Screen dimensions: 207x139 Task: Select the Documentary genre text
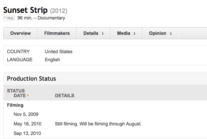click(51, 18)
